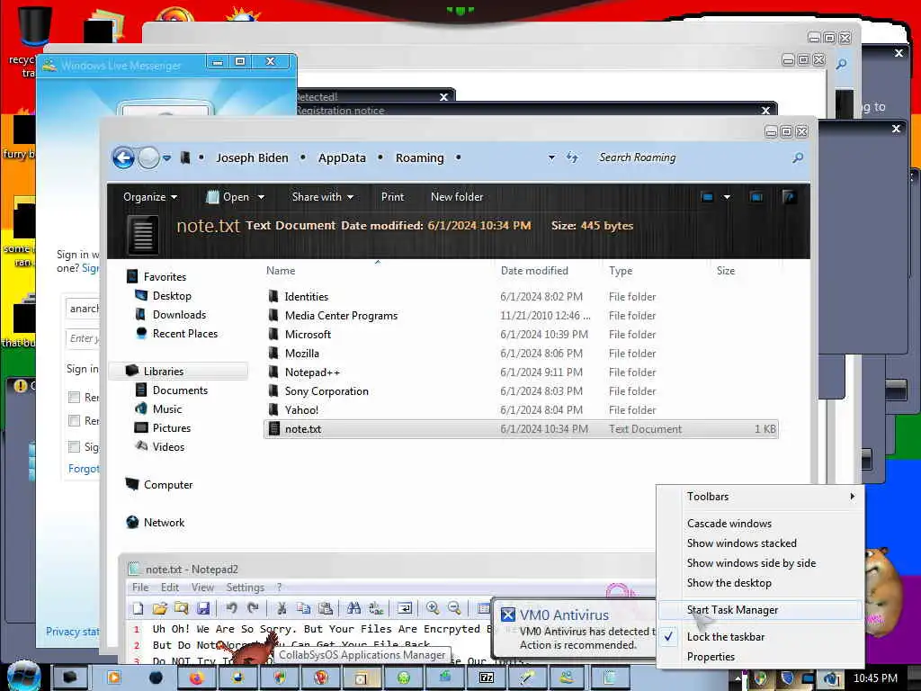Click the Forgot link in Messenger

pyautogui.click(x=84, y=468)
